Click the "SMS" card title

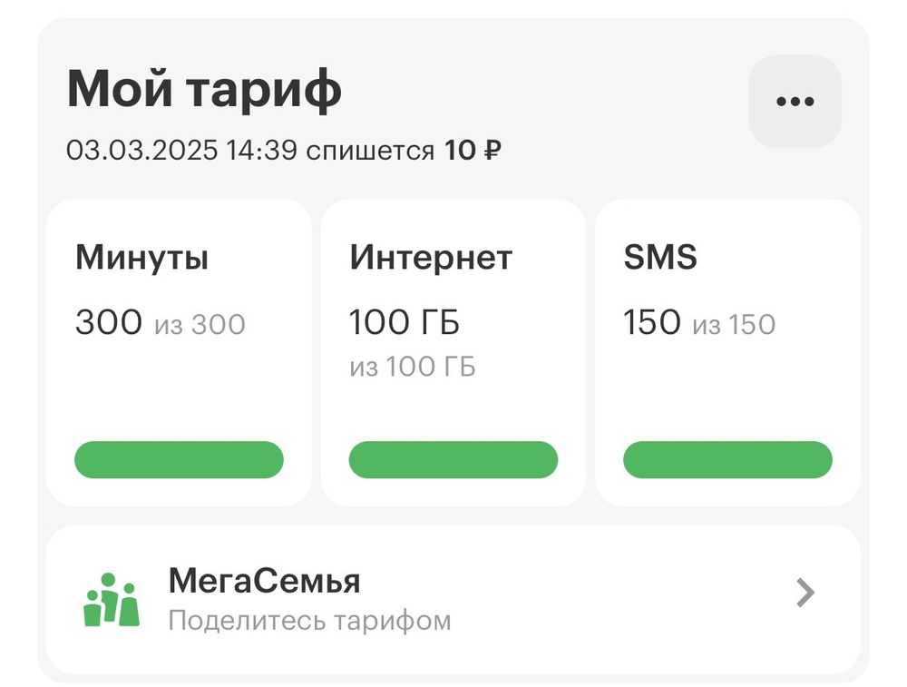[660, 259]
